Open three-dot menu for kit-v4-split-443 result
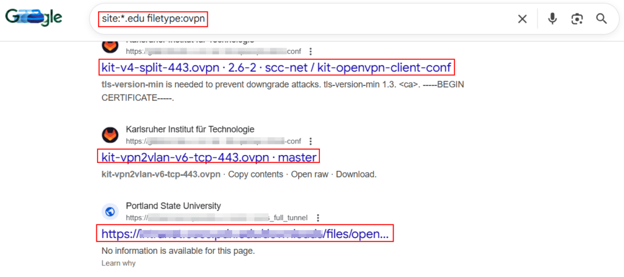 tap(311, 52)
